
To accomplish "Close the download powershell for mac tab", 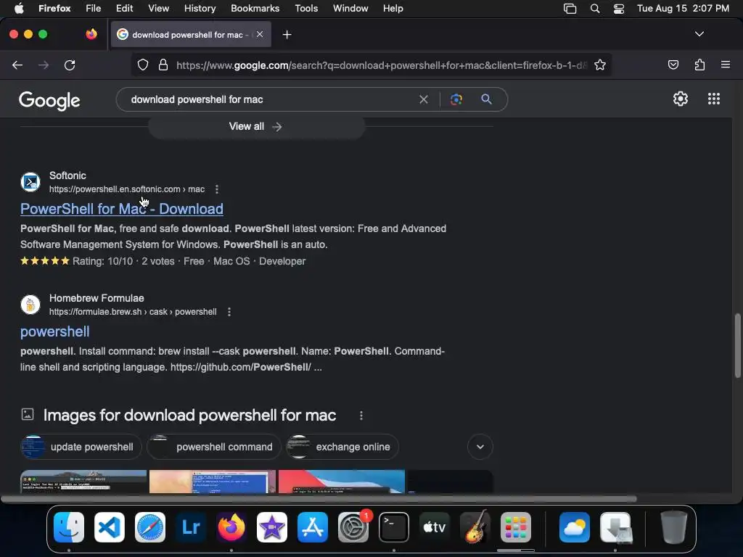I will click(x=260, y=34).
